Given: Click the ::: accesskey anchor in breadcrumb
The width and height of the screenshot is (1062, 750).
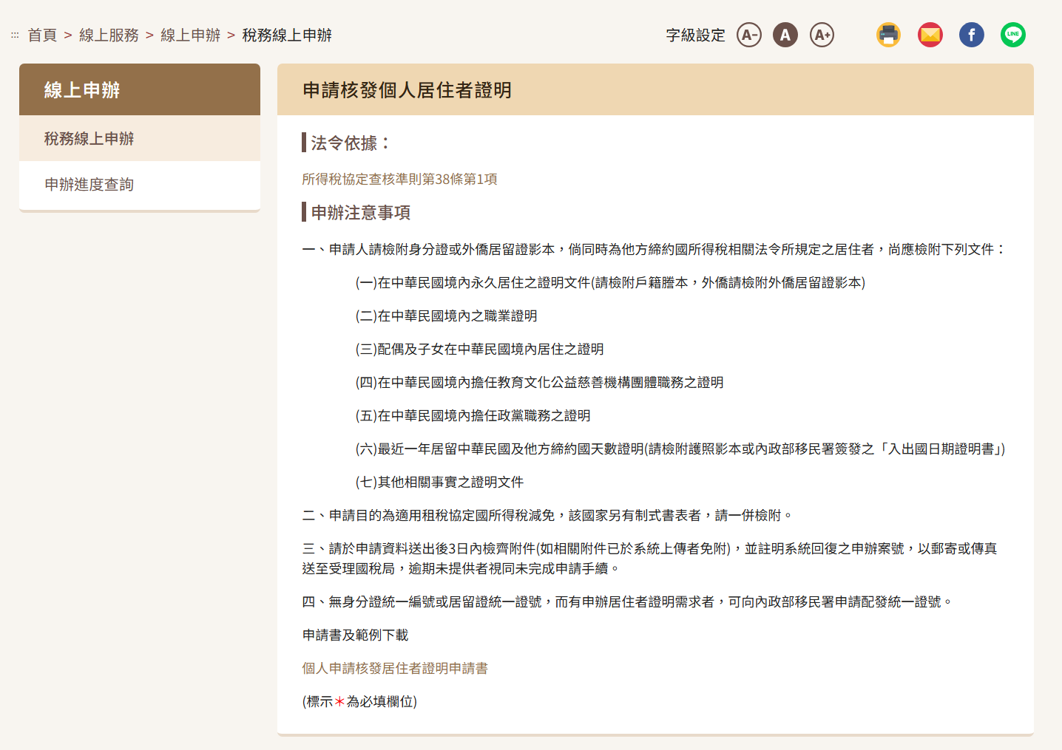Looking at the screenshot, I should [15, 35].
